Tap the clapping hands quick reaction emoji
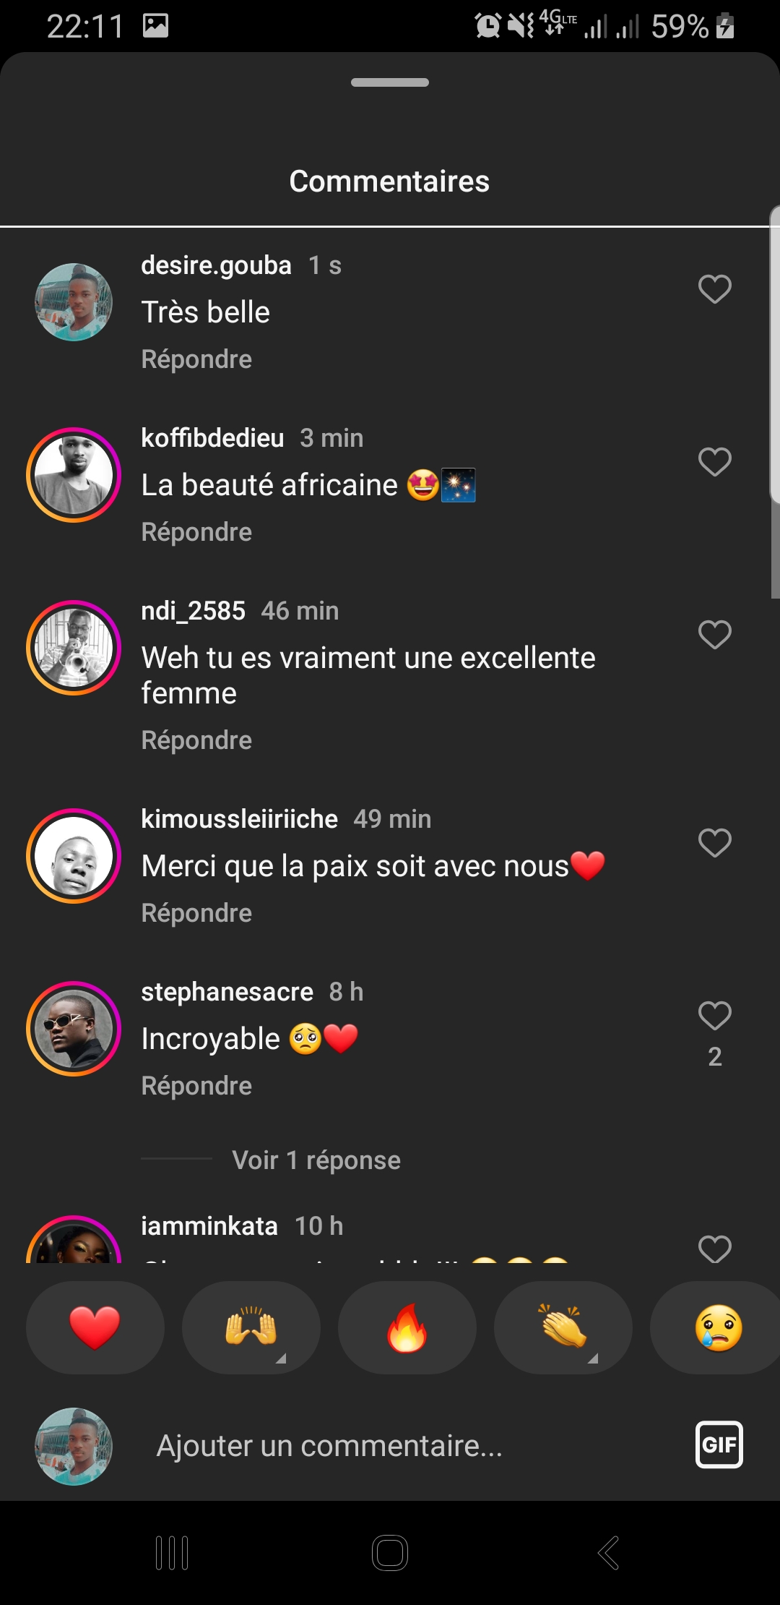 [x=563, y=1328]
